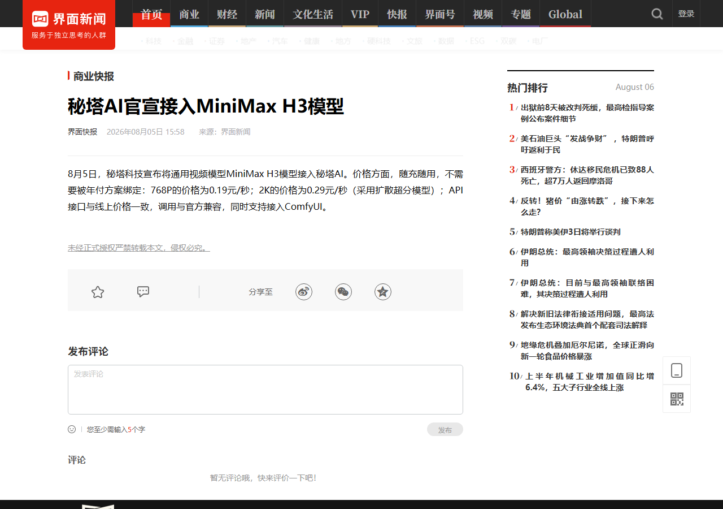The height and width of the screenshot is (509, 723).
Task: Click the 暂无评论哦 empty comments message
Action: (263, 478)
